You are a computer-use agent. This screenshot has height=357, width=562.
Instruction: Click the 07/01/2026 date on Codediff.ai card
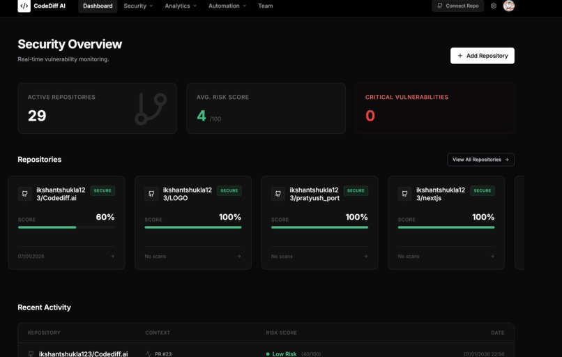pyautogui.click(x=31, y=257)
